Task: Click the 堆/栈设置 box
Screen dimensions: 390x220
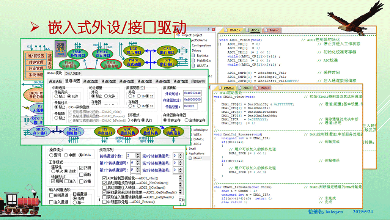Action: coord(36,56)
